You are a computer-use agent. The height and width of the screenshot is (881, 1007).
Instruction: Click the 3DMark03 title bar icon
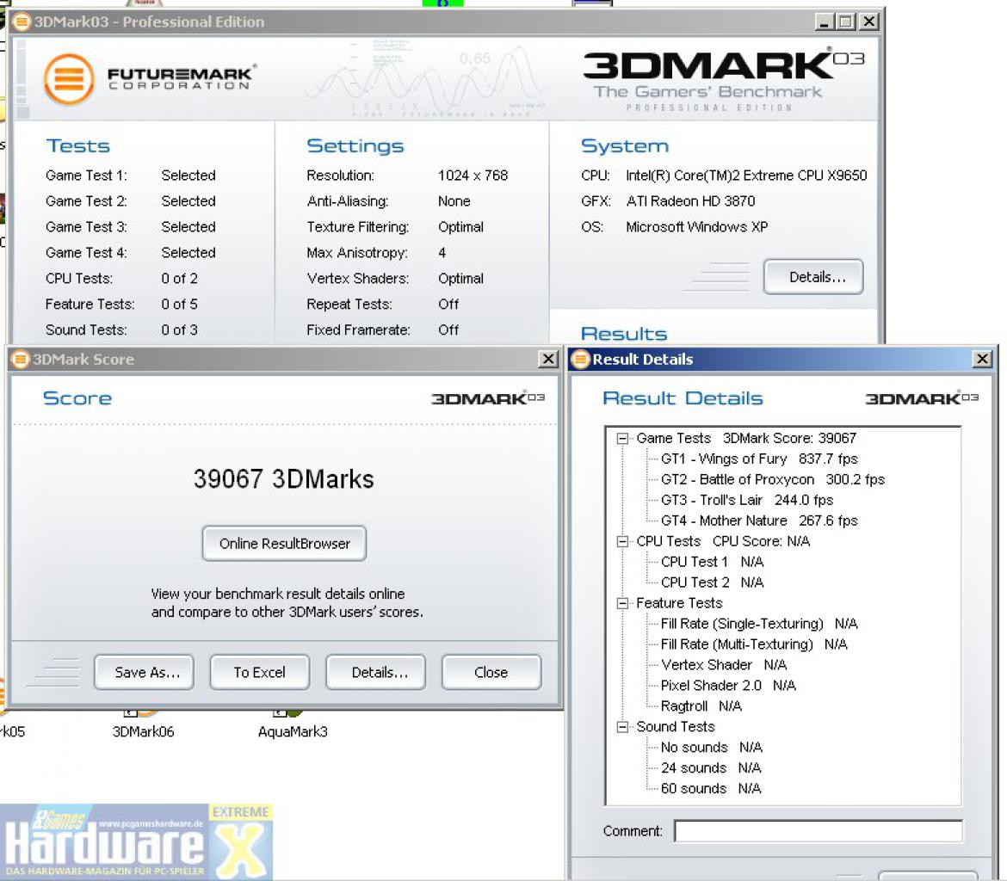coord(22,22)
